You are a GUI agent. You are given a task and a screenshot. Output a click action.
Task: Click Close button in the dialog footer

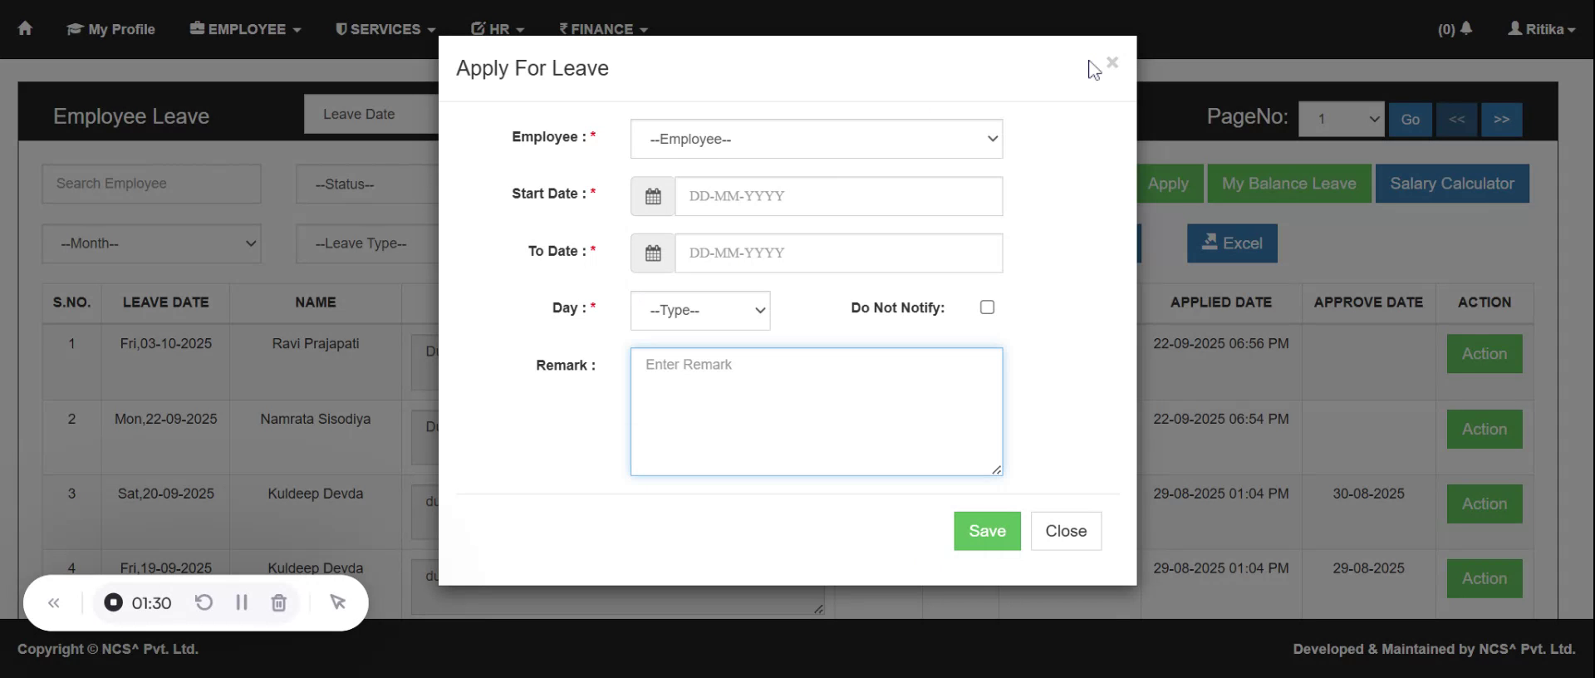tap(1066, 531)
